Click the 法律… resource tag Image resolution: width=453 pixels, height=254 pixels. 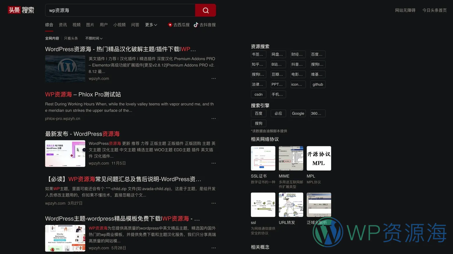tap(258, 84)
